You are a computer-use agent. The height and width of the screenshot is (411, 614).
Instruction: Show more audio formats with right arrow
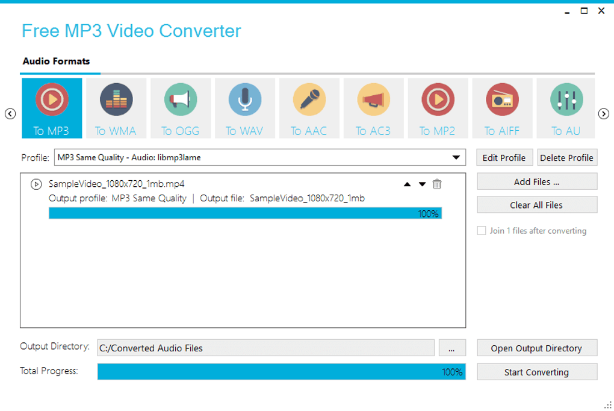(603, 114)
